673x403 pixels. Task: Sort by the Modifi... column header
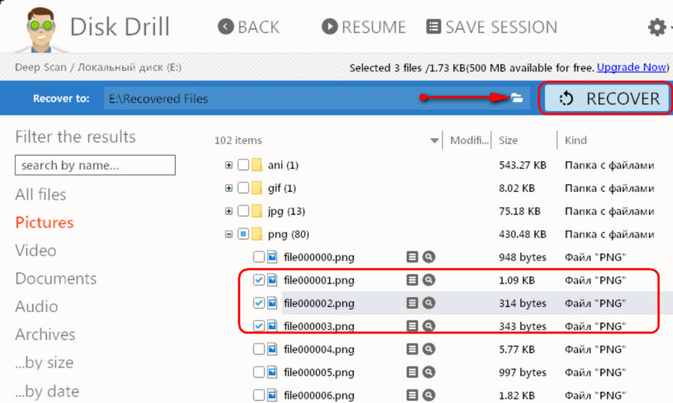click(x=469, y=140)
